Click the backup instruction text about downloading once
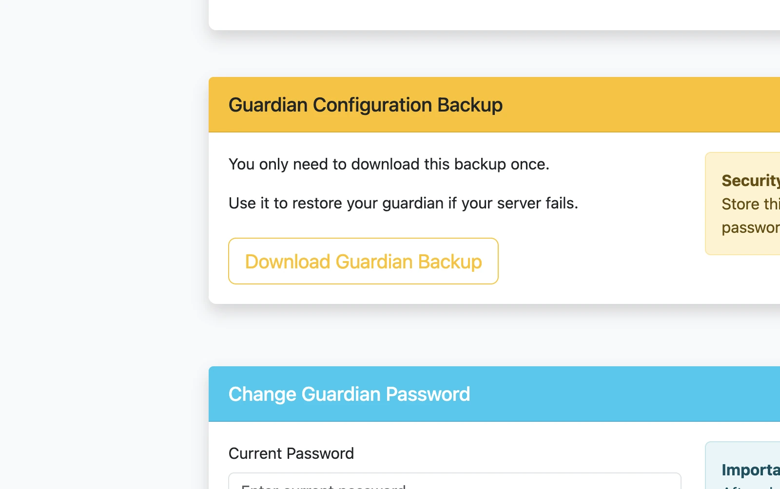The image size is (780, 489). 389,164
